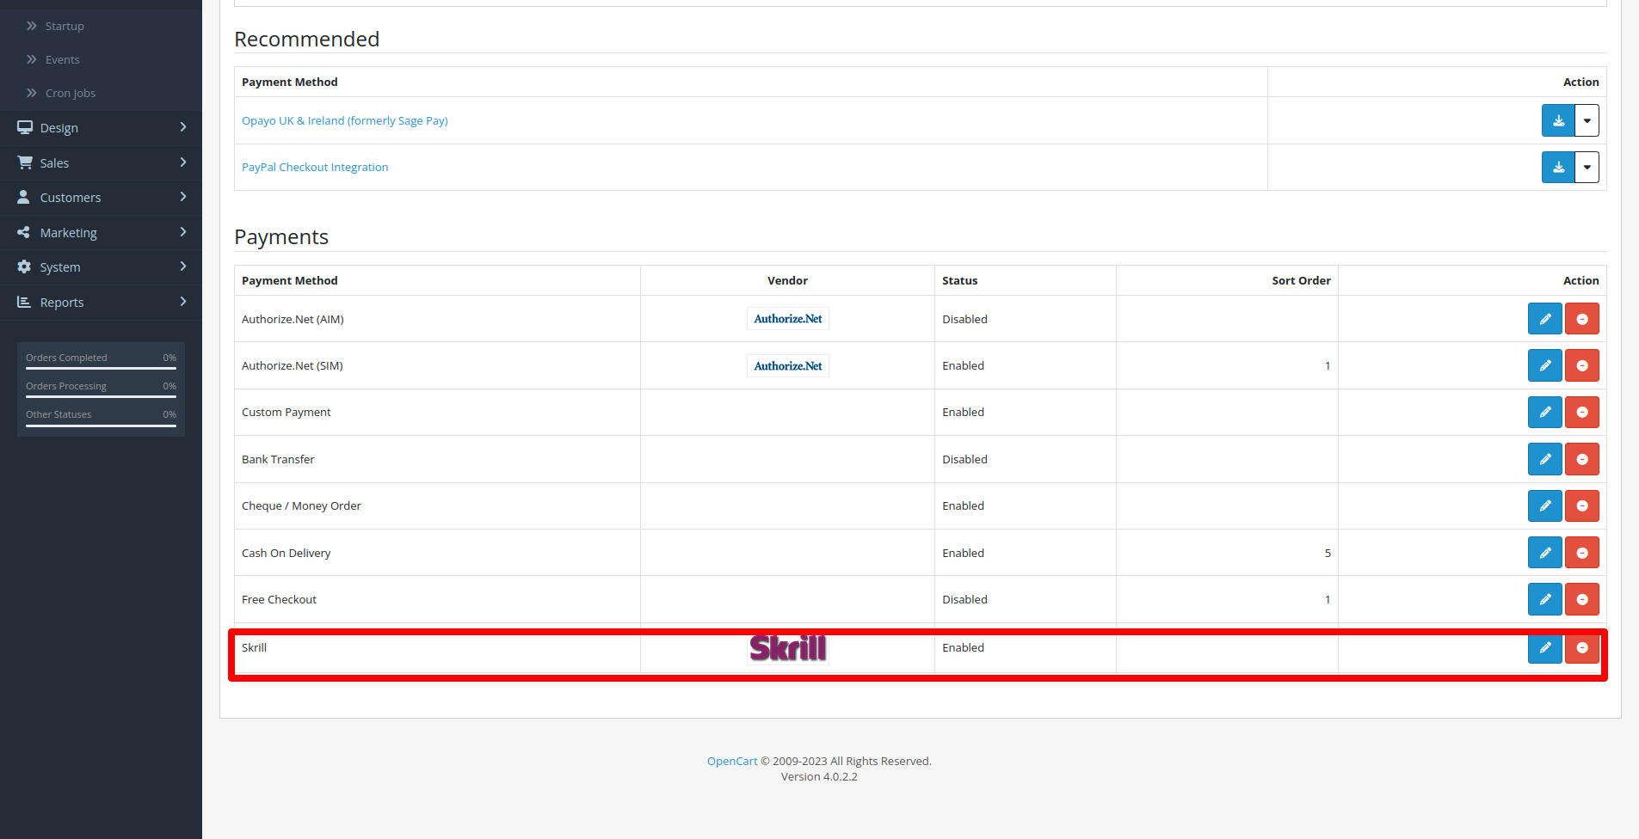Click the Orders Processing progress bar
Viewport: 1639px width, 839px height.
(x=101, y=396)
